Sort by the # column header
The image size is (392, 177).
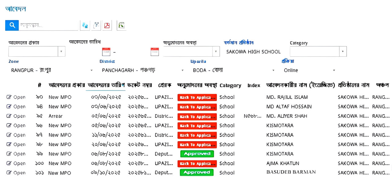pos(40,85)
